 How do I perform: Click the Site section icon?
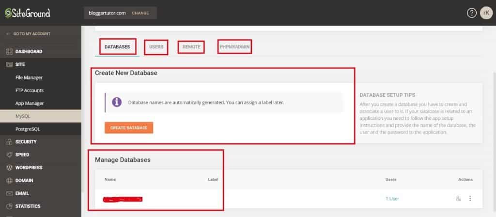pyautogui.click(x=9, y=64)
